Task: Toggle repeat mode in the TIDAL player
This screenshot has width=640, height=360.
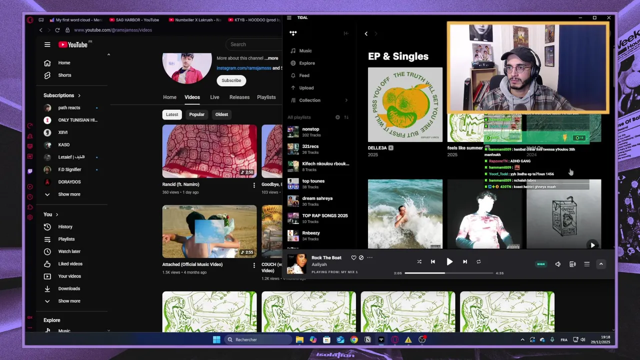Action: pos(478,261)
